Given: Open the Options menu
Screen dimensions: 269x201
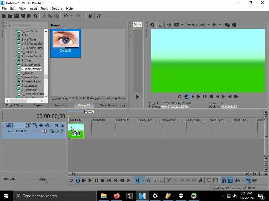Looking at the screenshot, I should (57, 9).
